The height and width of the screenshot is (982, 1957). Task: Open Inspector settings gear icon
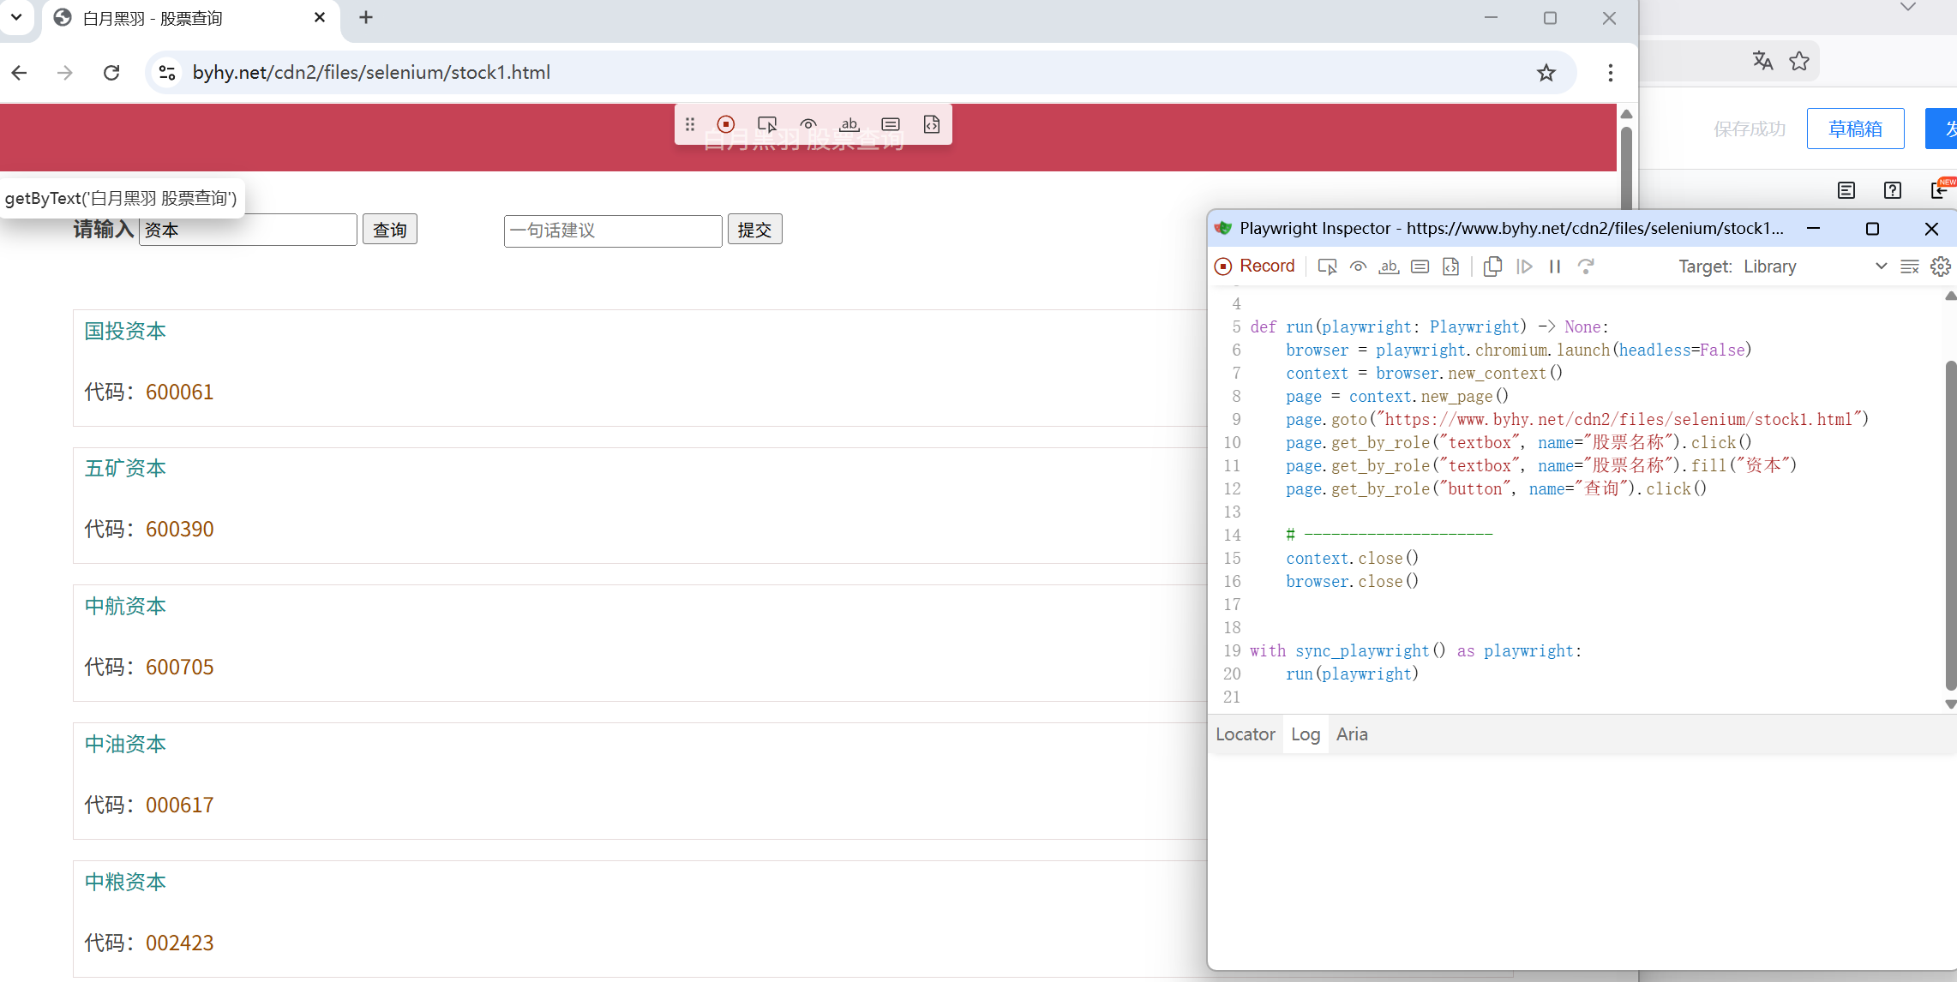[x=1941, y=266]
